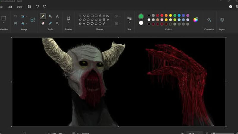This screenshot has width=238, height=134.
Task: Open the Size dropdown
Action: pyautogui.click(x=129, y=23)
